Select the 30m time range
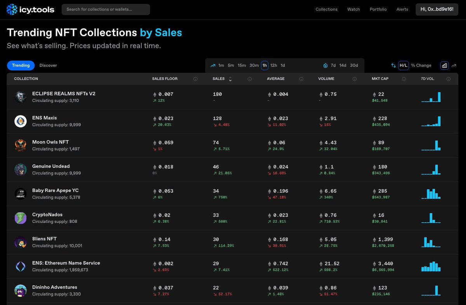Image resolution: width=466 pixels, height=305 pixels. point(254,65)
